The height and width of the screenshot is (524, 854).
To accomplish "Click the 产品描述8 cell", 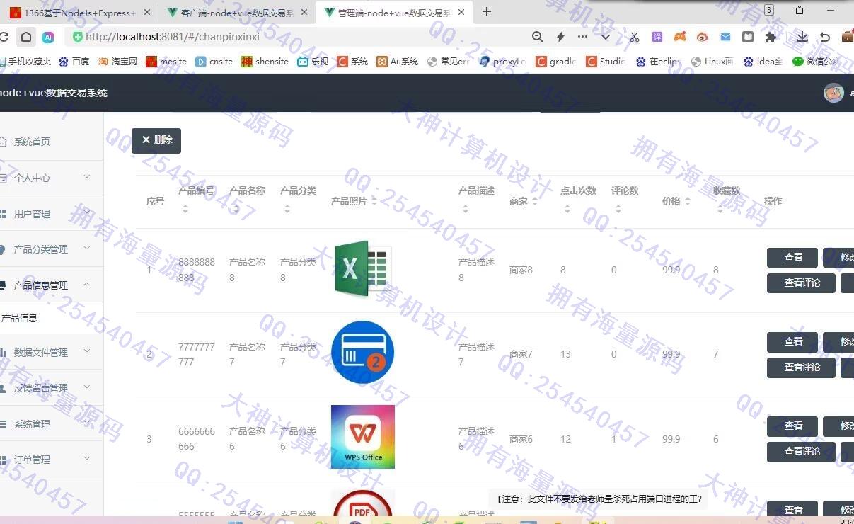I will [x=476, y=270].
